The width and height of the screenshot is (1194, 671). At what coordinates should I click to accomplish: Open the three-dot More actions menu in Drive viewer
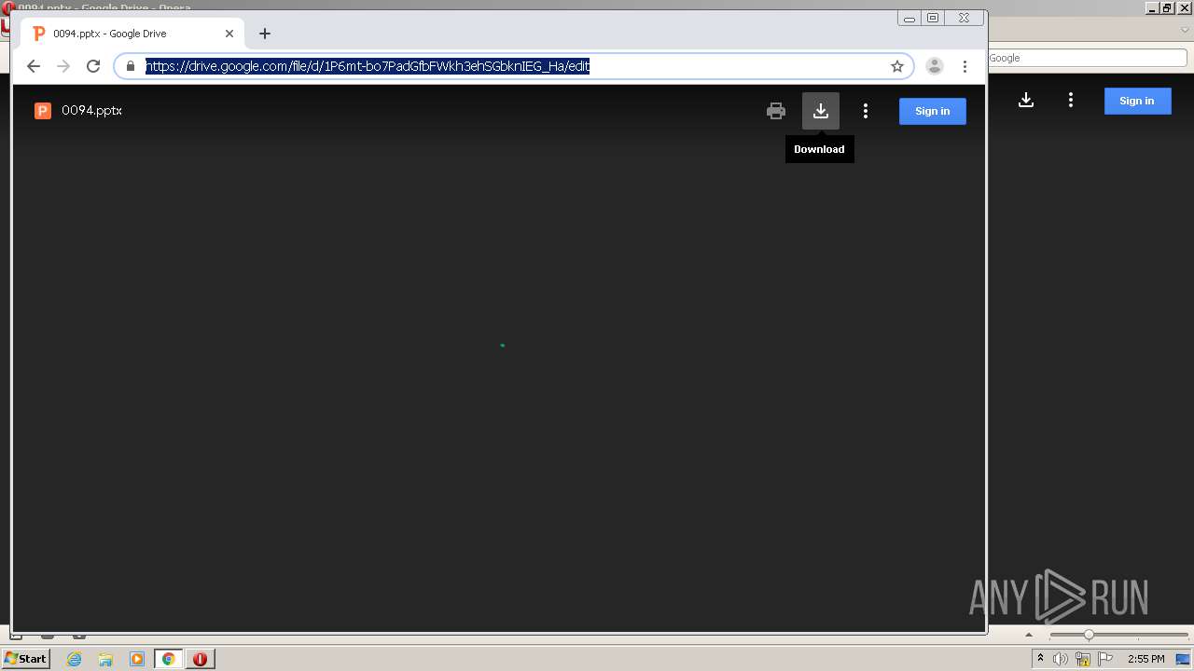[866, 111]
